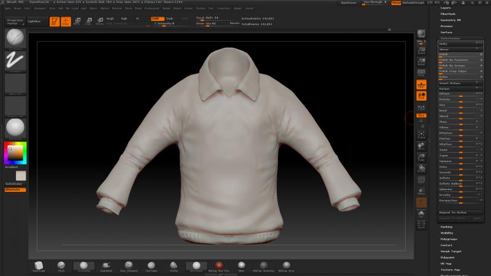Select the Pinch brush
The width and height of the screenshot is (491, 276).
61,267
